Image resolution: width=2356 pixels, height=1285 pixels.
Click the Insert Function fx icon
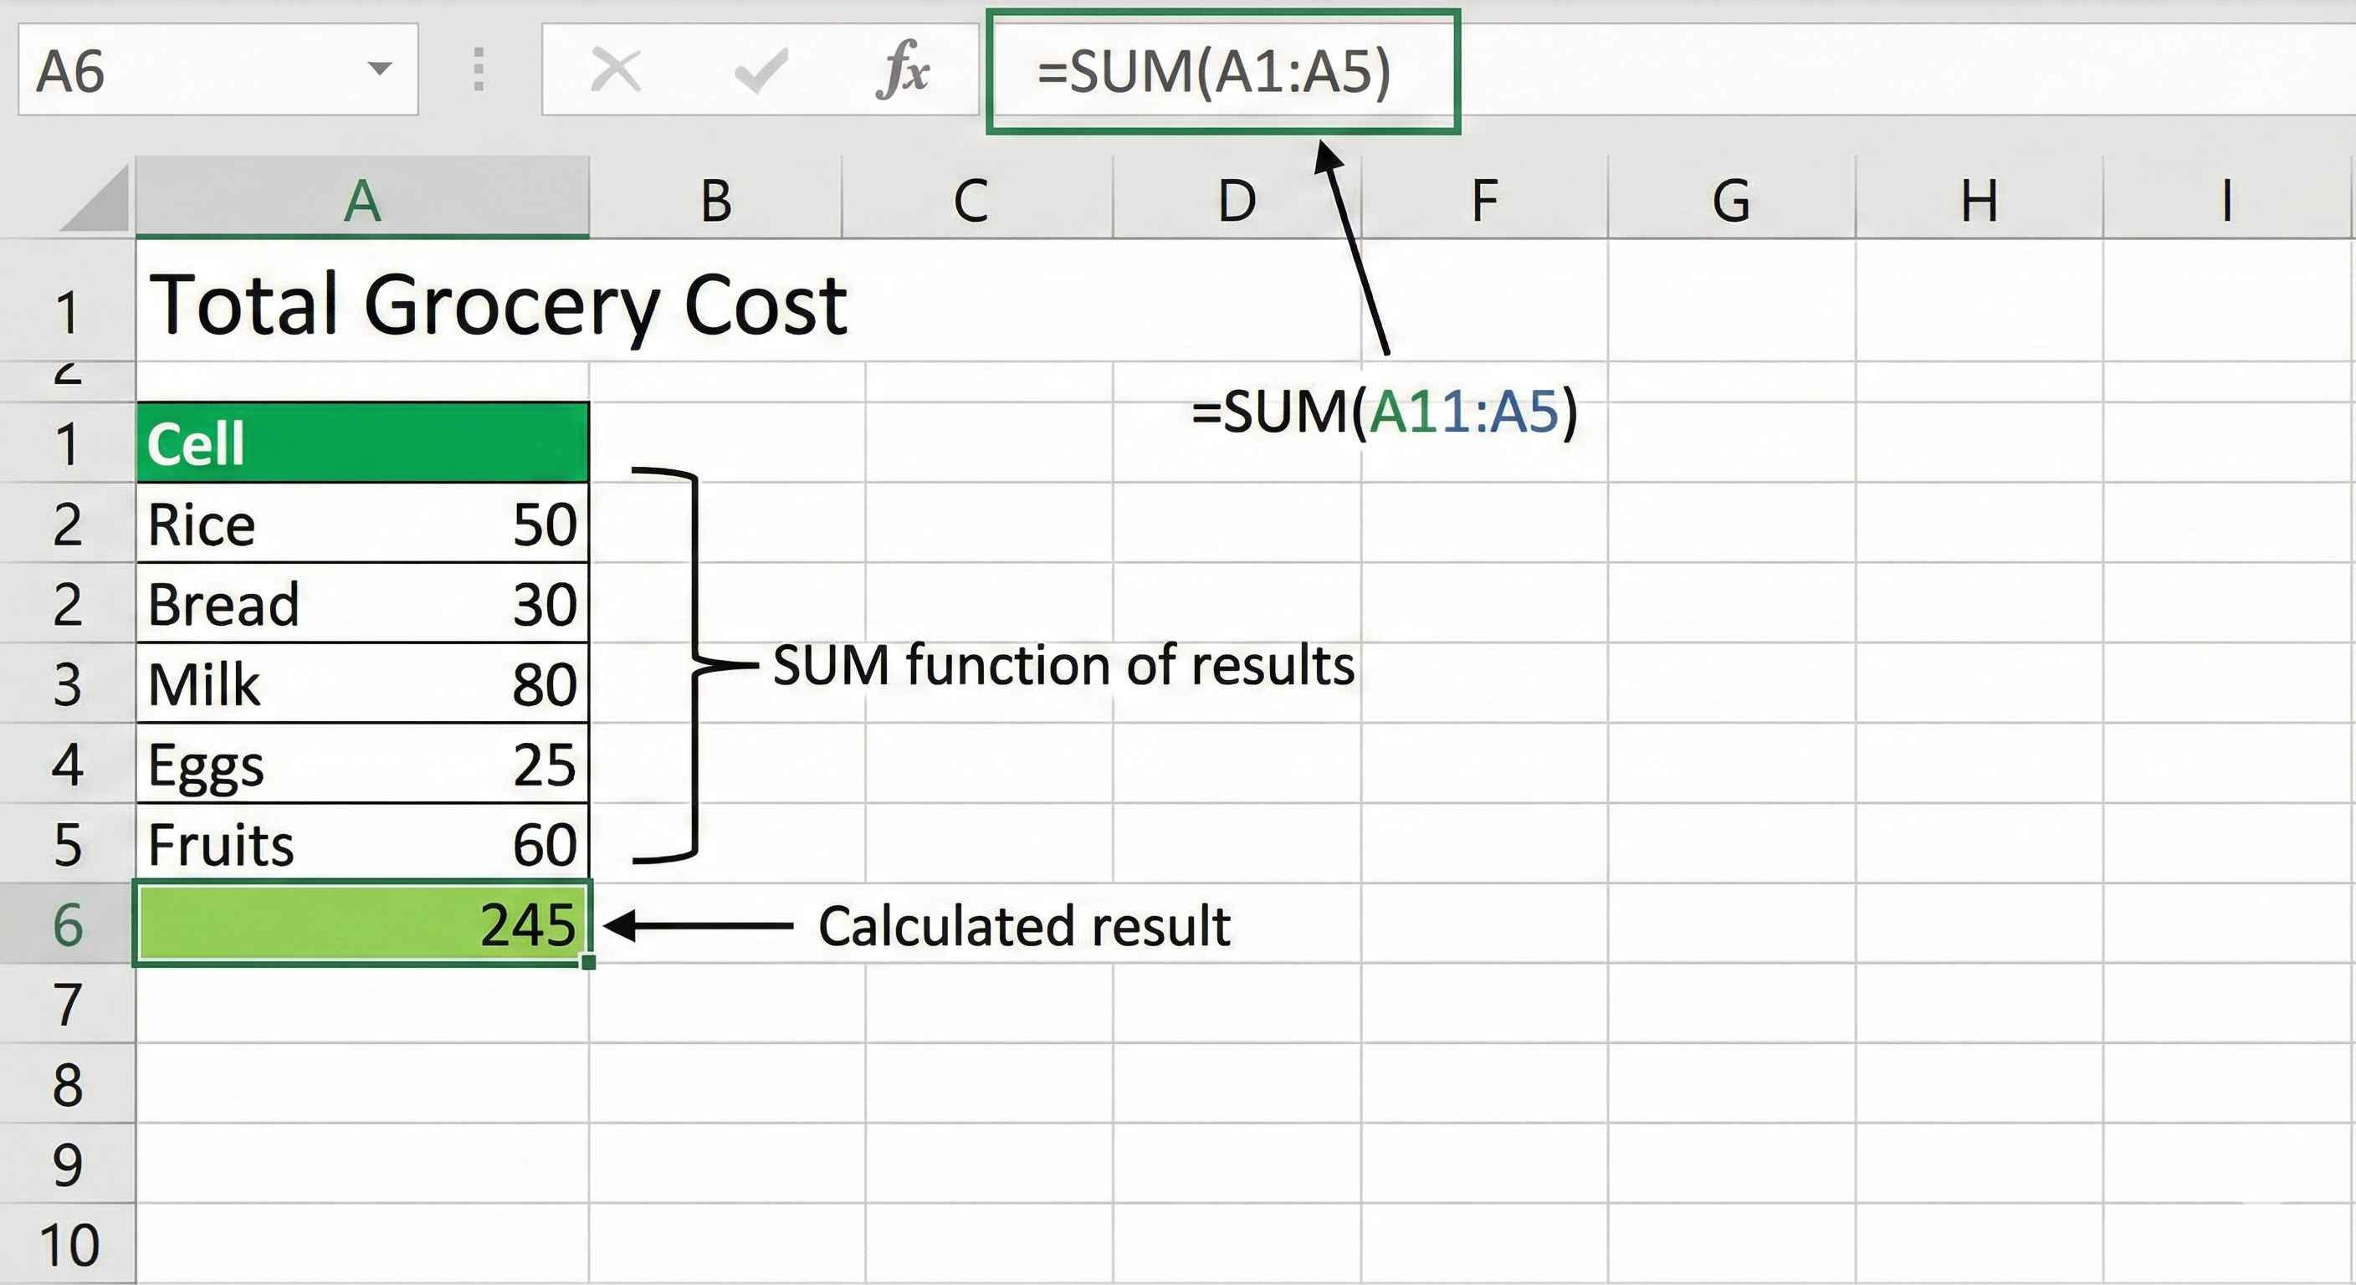pos(906,73)
